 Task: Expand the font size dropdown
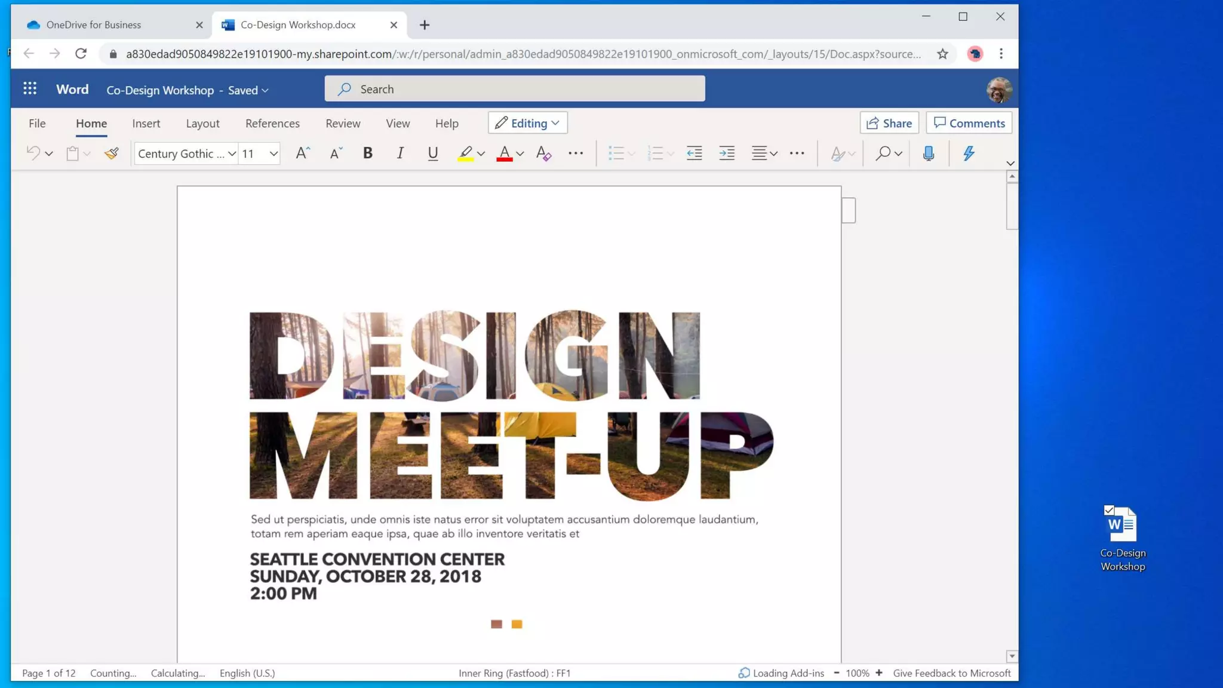click(274, 153)
